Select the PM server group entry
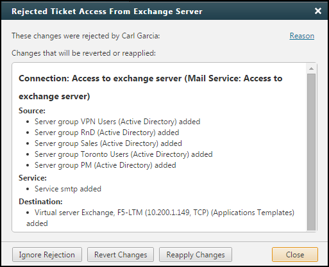This screenshot has width=329, height=267. [105, 165]
